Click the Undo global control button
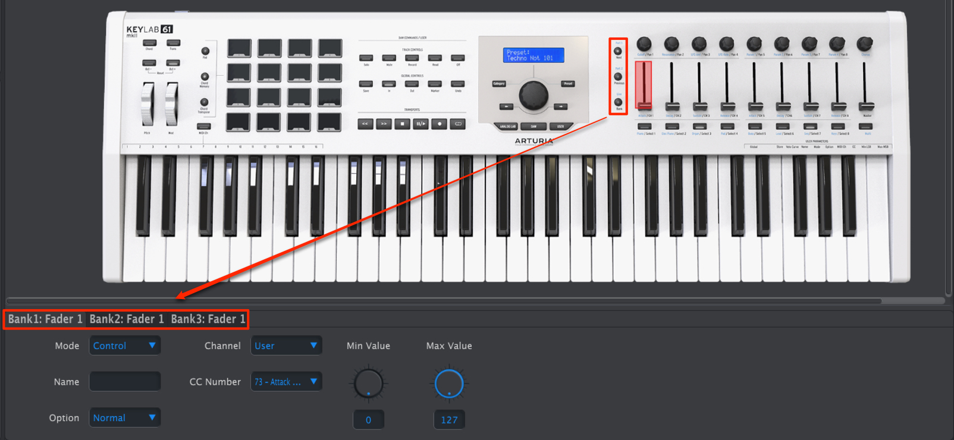The image size is (954, 440). coord(457,84)
